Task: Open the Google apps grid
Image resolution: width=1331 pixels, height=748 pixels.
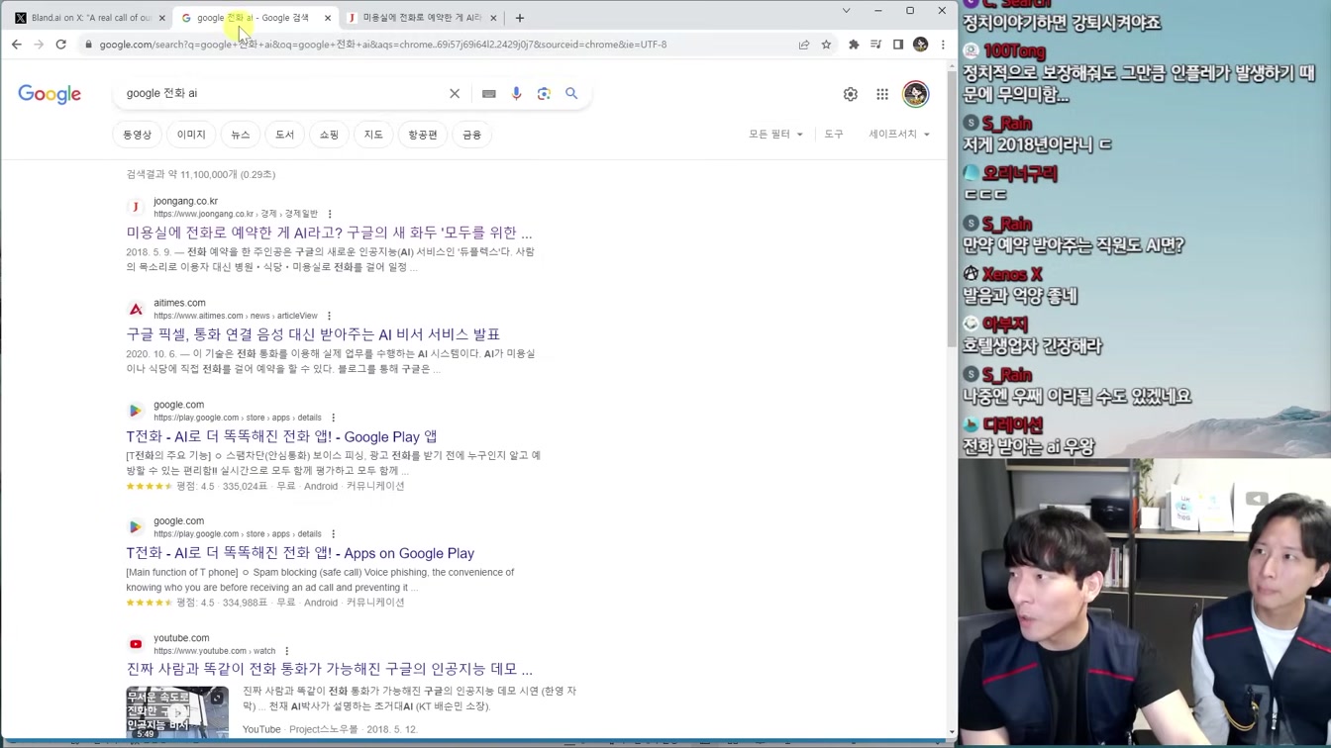Action: (x=882, y=94)
